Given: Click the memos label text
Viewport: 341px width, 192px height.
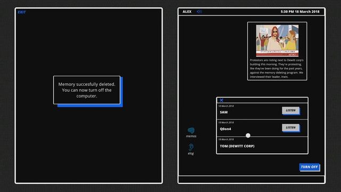Looking at the screenshot, I should tap(191, 137).
